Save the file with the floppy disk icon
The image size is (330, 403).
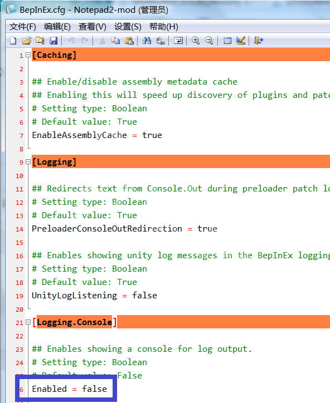pos(54,41)
